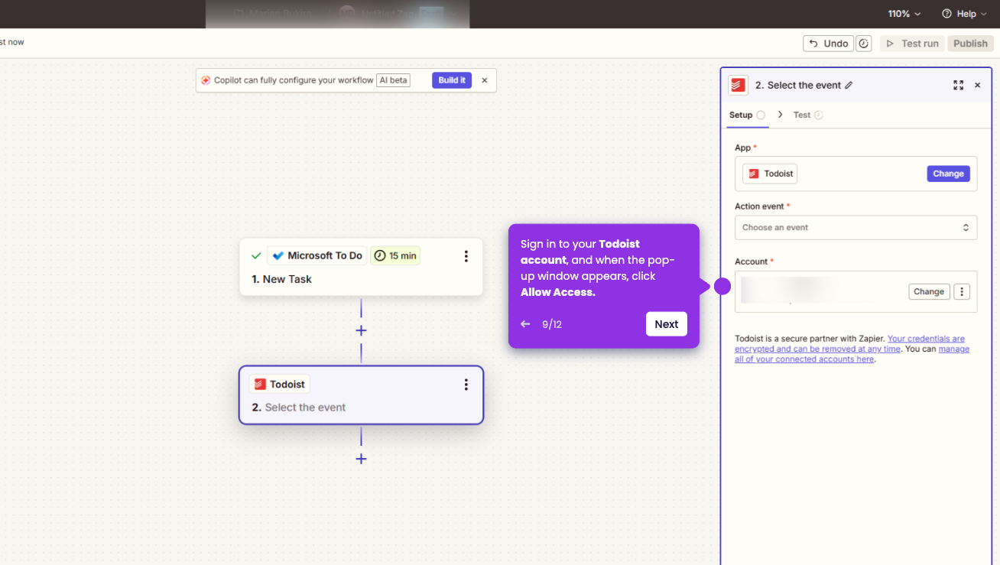The image size is (1000, 565).
Task: Open the Help menu
Action: pyautogui.click(x=963, y=14)
